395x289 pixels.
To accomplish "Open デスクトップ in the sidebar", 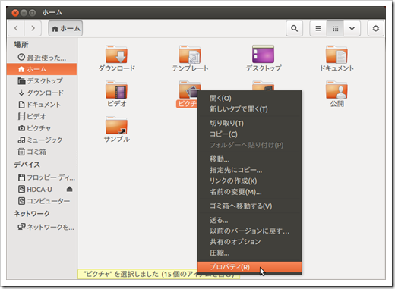I will pyautogui.click(x=42, y=81).
